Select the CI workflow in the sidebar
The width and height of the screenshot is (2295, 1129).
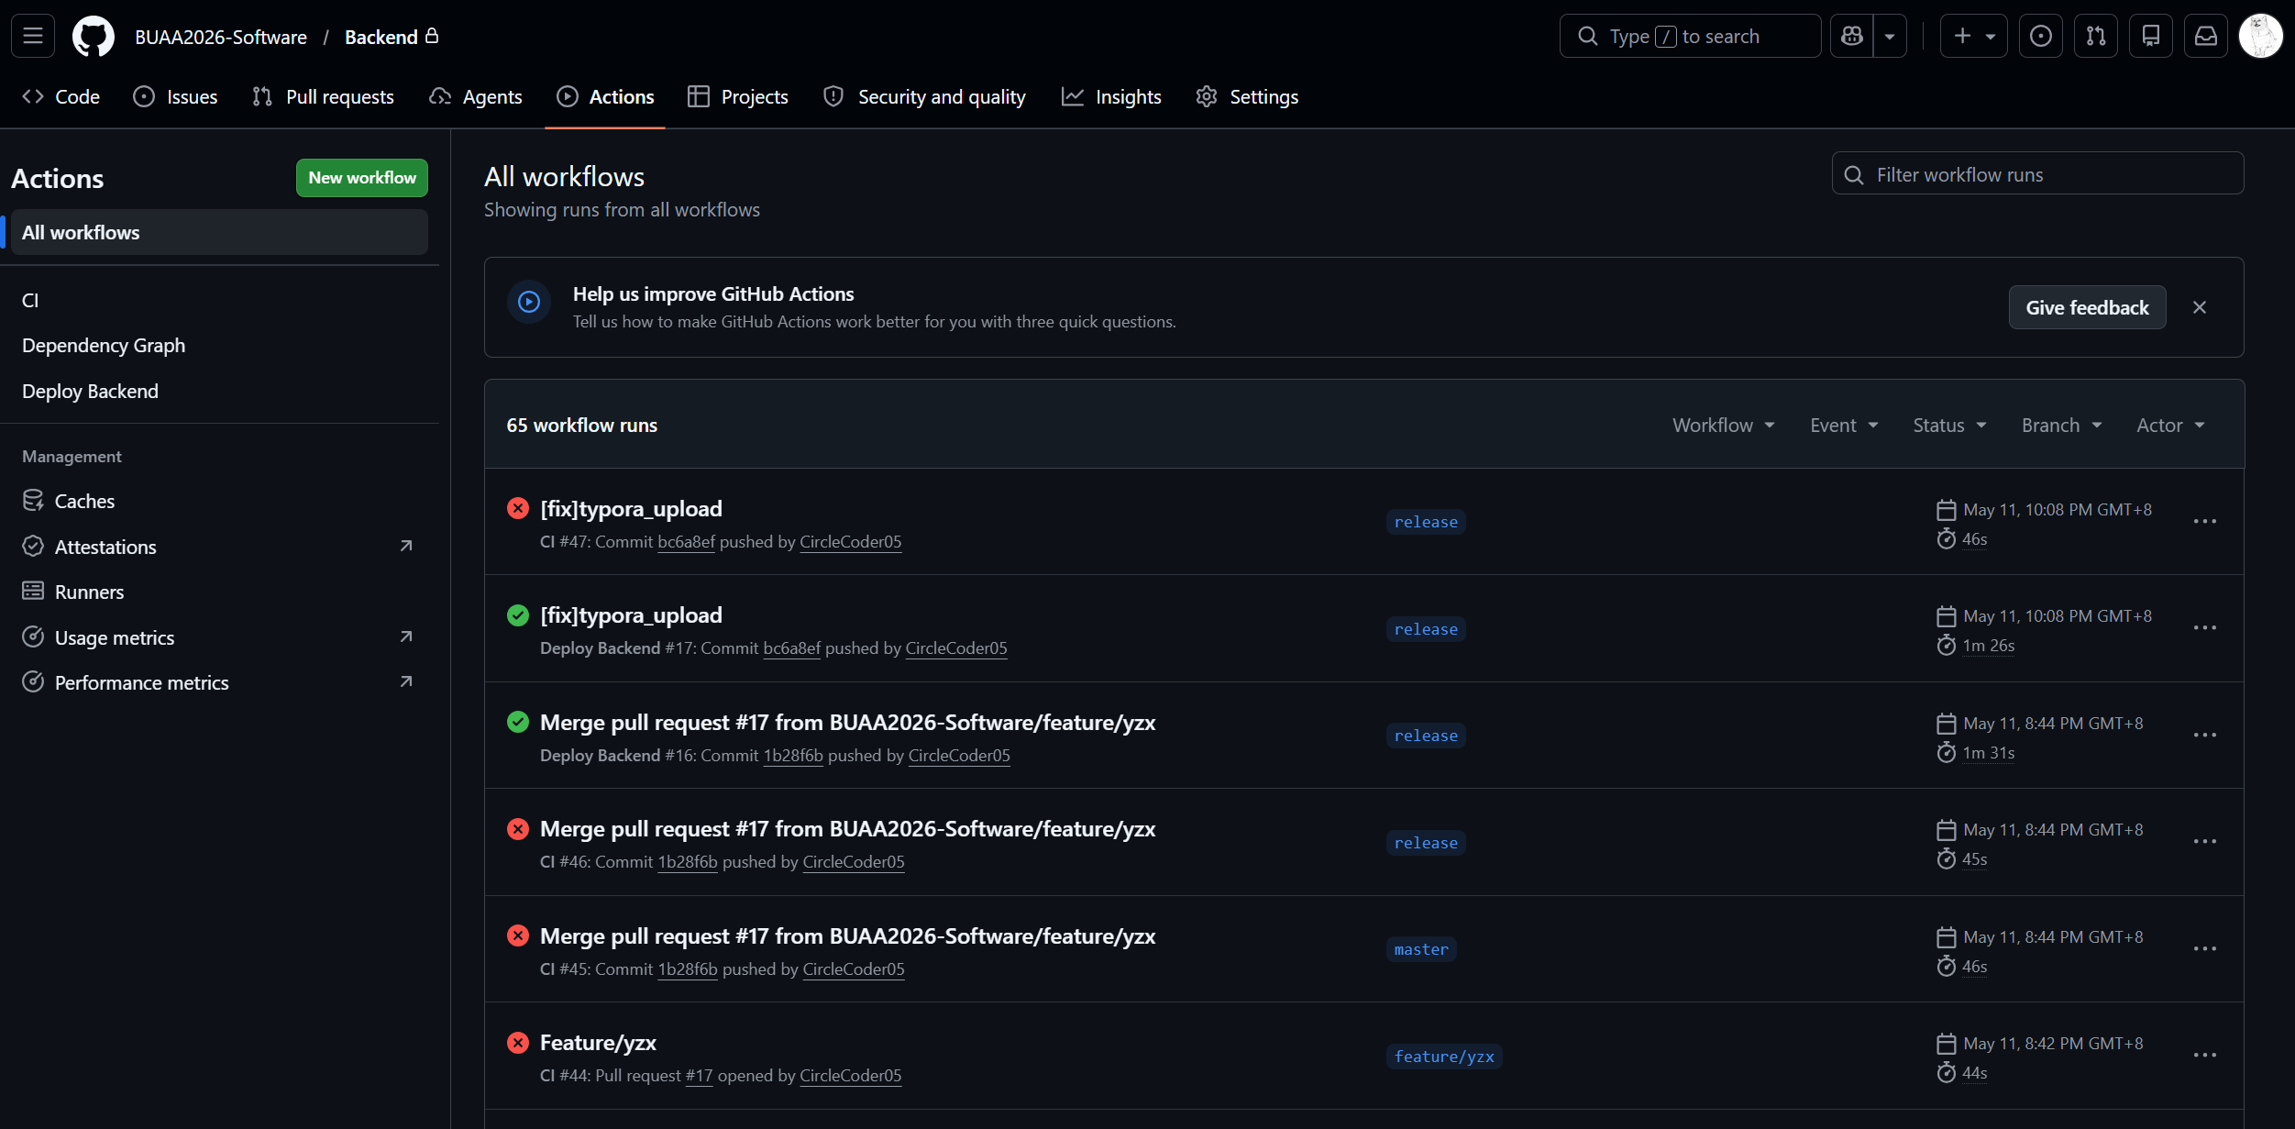(219, 300)
